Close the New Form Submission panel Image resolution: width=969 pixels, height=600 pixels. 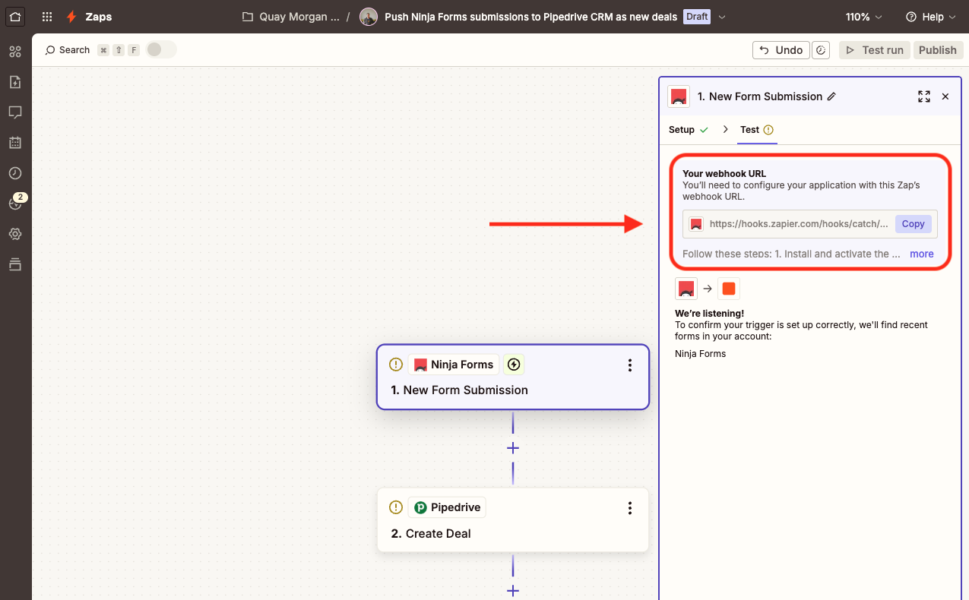[945, 96]
